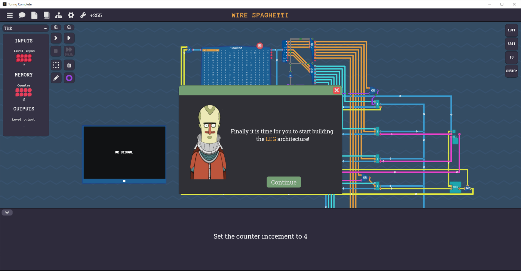This screenshot has width=521, height=271.
Task: Activate the dotted rectangle selection tool
Action: 56,65
